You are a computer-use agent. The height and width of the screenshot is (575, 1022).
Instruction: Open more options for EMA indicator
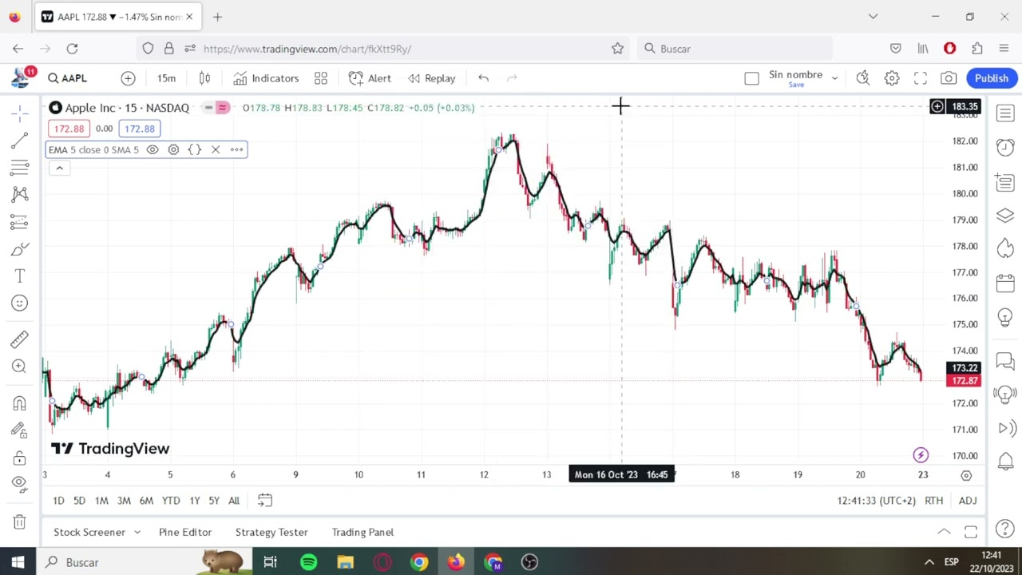tap(236, 149)
